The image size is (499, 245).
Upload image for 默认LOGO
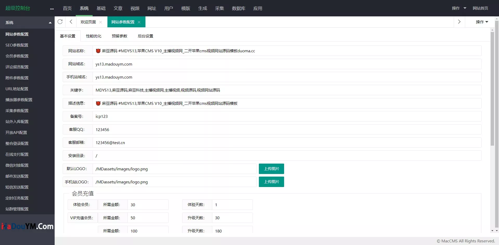coord(271,169)
